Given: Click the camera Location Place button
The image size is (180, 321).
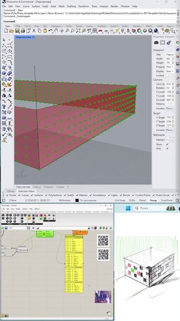Looking at the screenshot, I should [170, 108].
